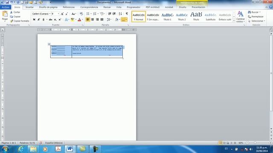Toggle bold (N) formatting
Image resolution: width=273 pixels, height=153 pixels.
[34, 20]
